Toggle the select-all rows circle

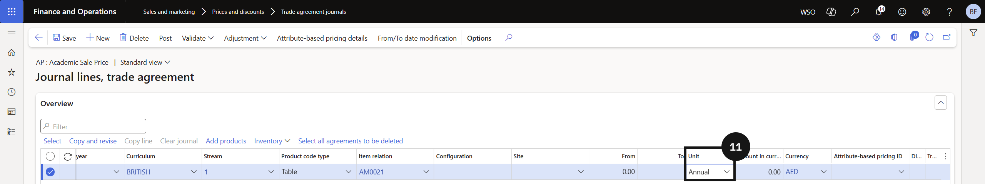pyautogui.click(x=50, y=156)
